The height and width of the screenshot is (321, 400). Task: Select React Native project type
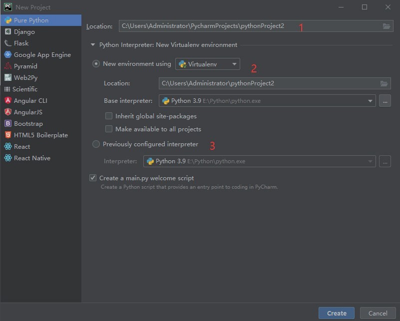pyautogui.click(x=41, y=158)
